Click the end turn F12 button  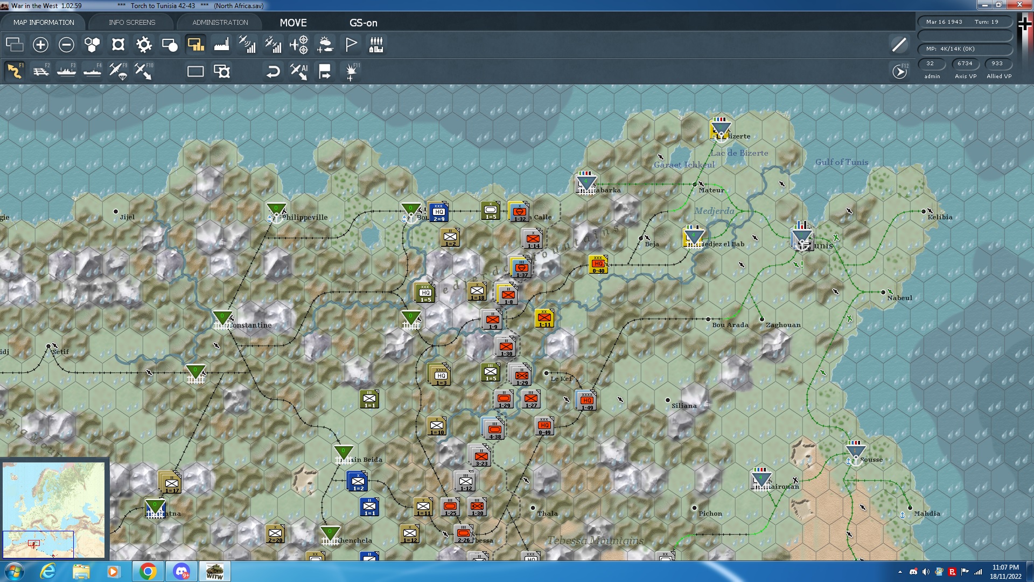[900, 71]
